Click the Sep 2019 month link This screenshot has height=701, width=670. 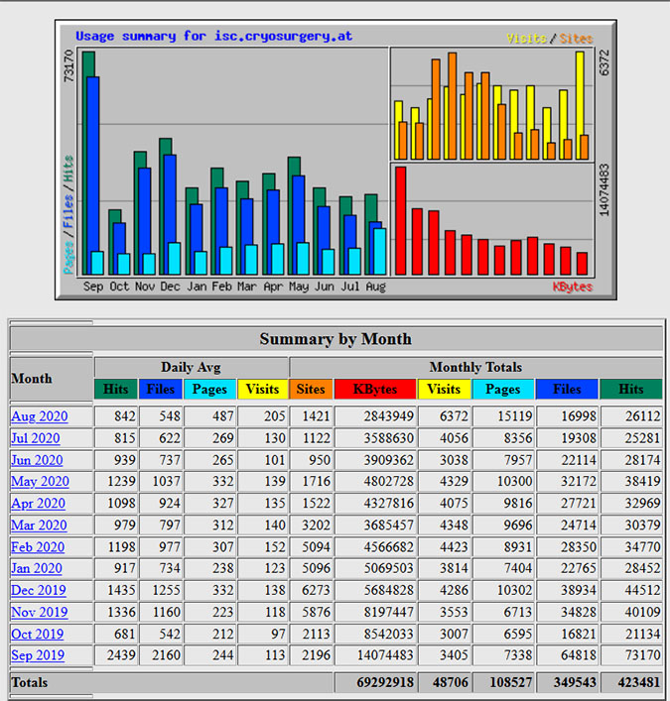click(x=39, y=656)
